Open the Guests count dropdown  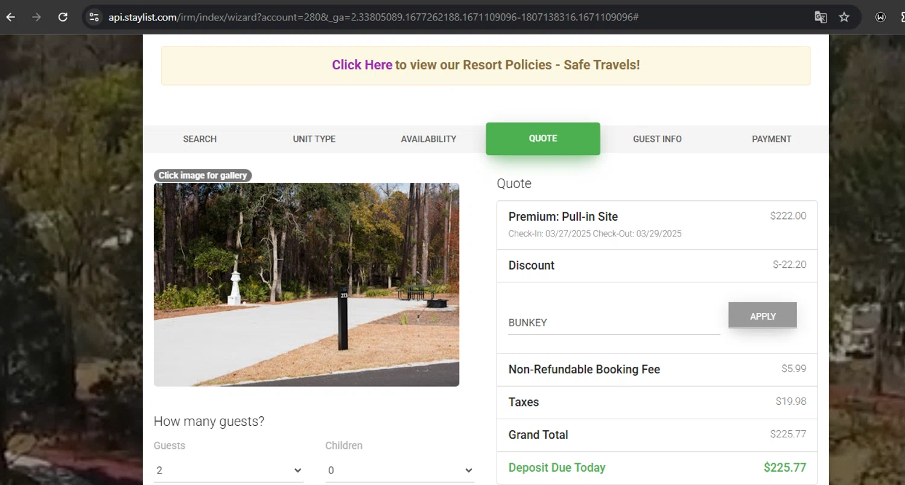click(229, 471)
